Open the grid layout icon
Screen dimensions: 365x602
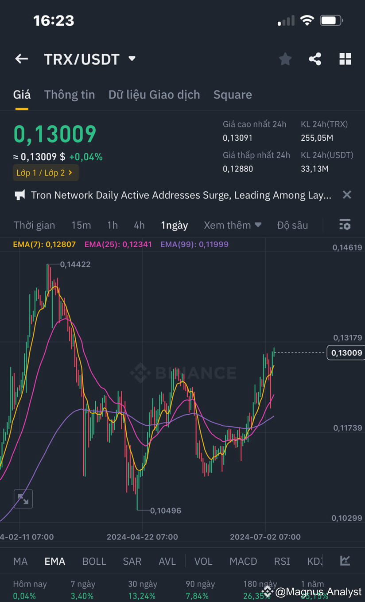point(345,59)
